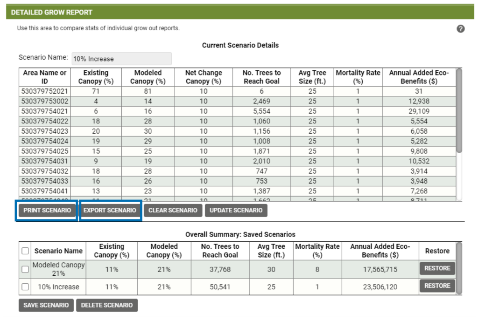Click the Print Scenario button
The width and height of the screenshot is (478, 320).
[47, 211]
